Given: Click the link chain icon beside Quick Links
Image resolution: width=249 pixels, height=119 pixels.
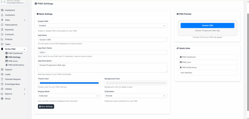Looking at the screenshot, I should [178, 48].
